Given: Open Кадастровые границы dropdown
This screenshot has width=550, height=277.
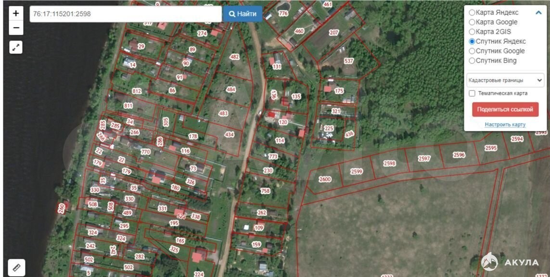Looking at the screenshot, I should point(505,80).
